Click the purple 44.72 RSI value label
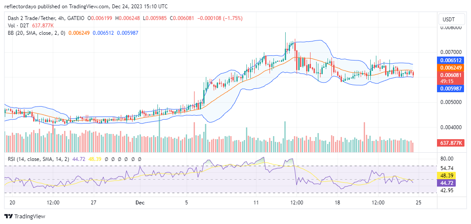This screenshot has width=471, height=224. pos(447,182)
